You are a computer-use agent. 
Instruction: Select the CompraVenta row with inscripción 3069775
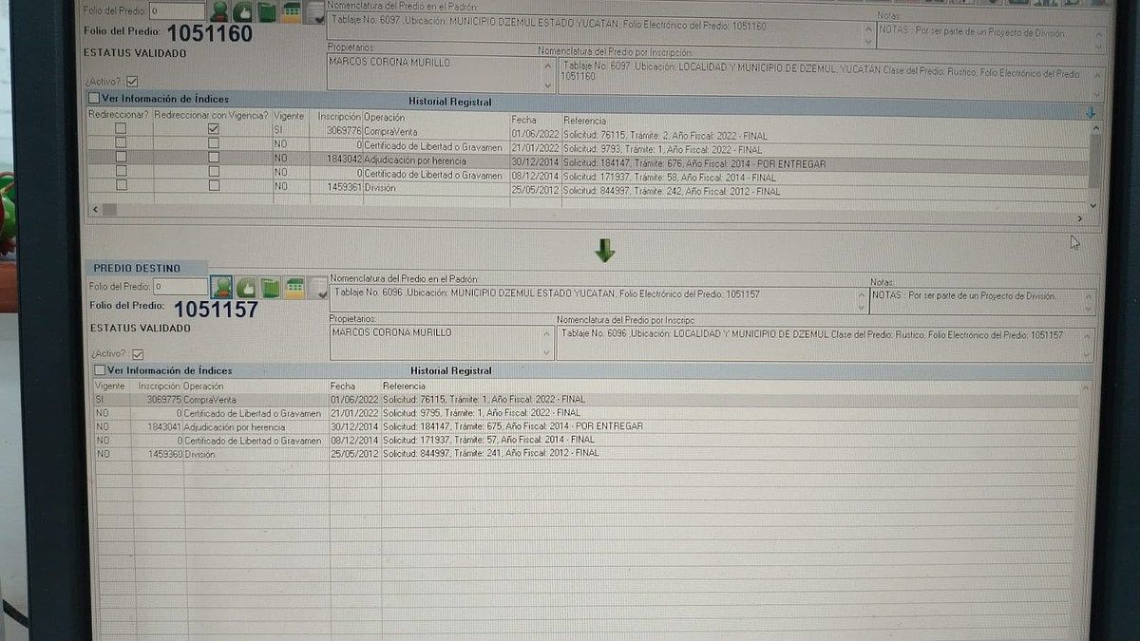point(586,400)
